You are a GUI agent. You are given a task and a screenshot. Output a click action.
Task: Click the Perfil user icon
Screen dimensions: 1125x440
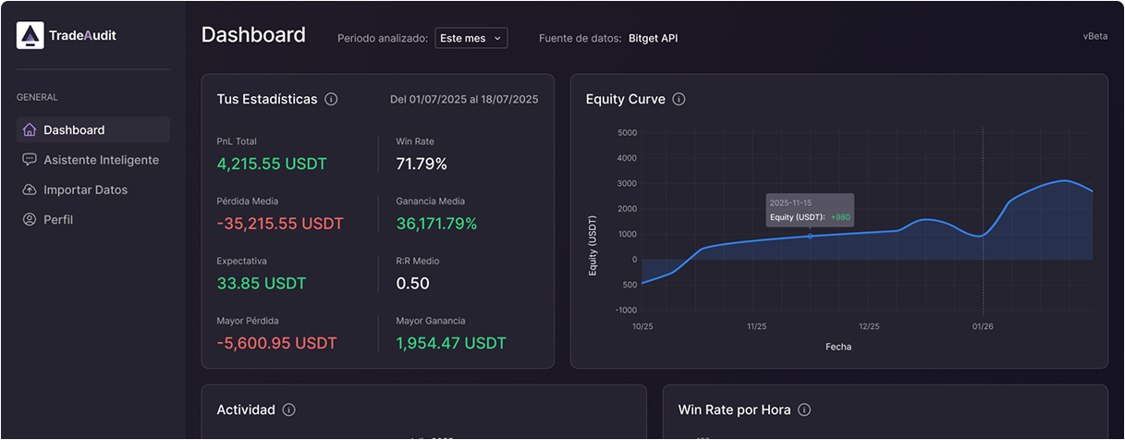(x=30, y=220)
